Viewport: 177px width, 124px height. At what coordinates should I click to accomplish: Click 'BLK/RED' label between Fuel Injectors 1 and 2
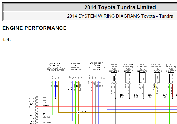[122, 96]
